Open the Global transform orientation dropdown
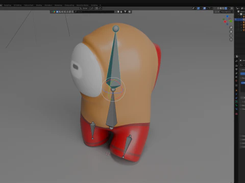 click(x=85, y=8)
